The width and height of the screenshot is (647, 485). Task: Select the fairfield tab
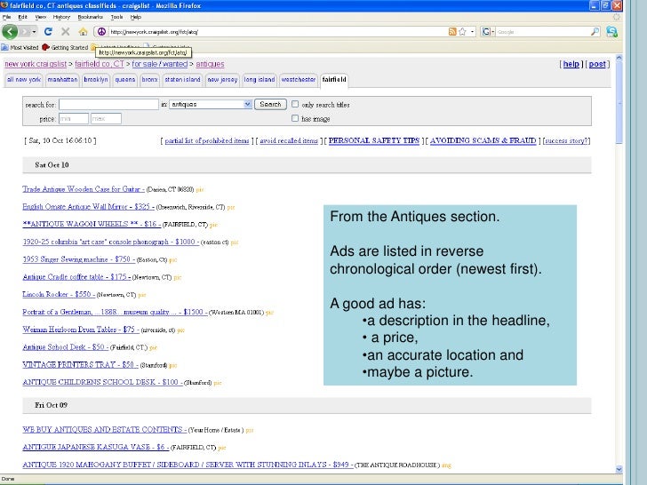click(x=334, y=80)
